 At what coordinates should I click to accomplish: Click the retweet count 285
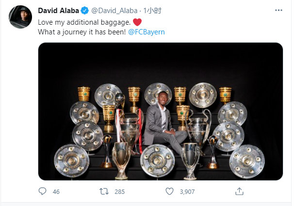coord(119,191)
